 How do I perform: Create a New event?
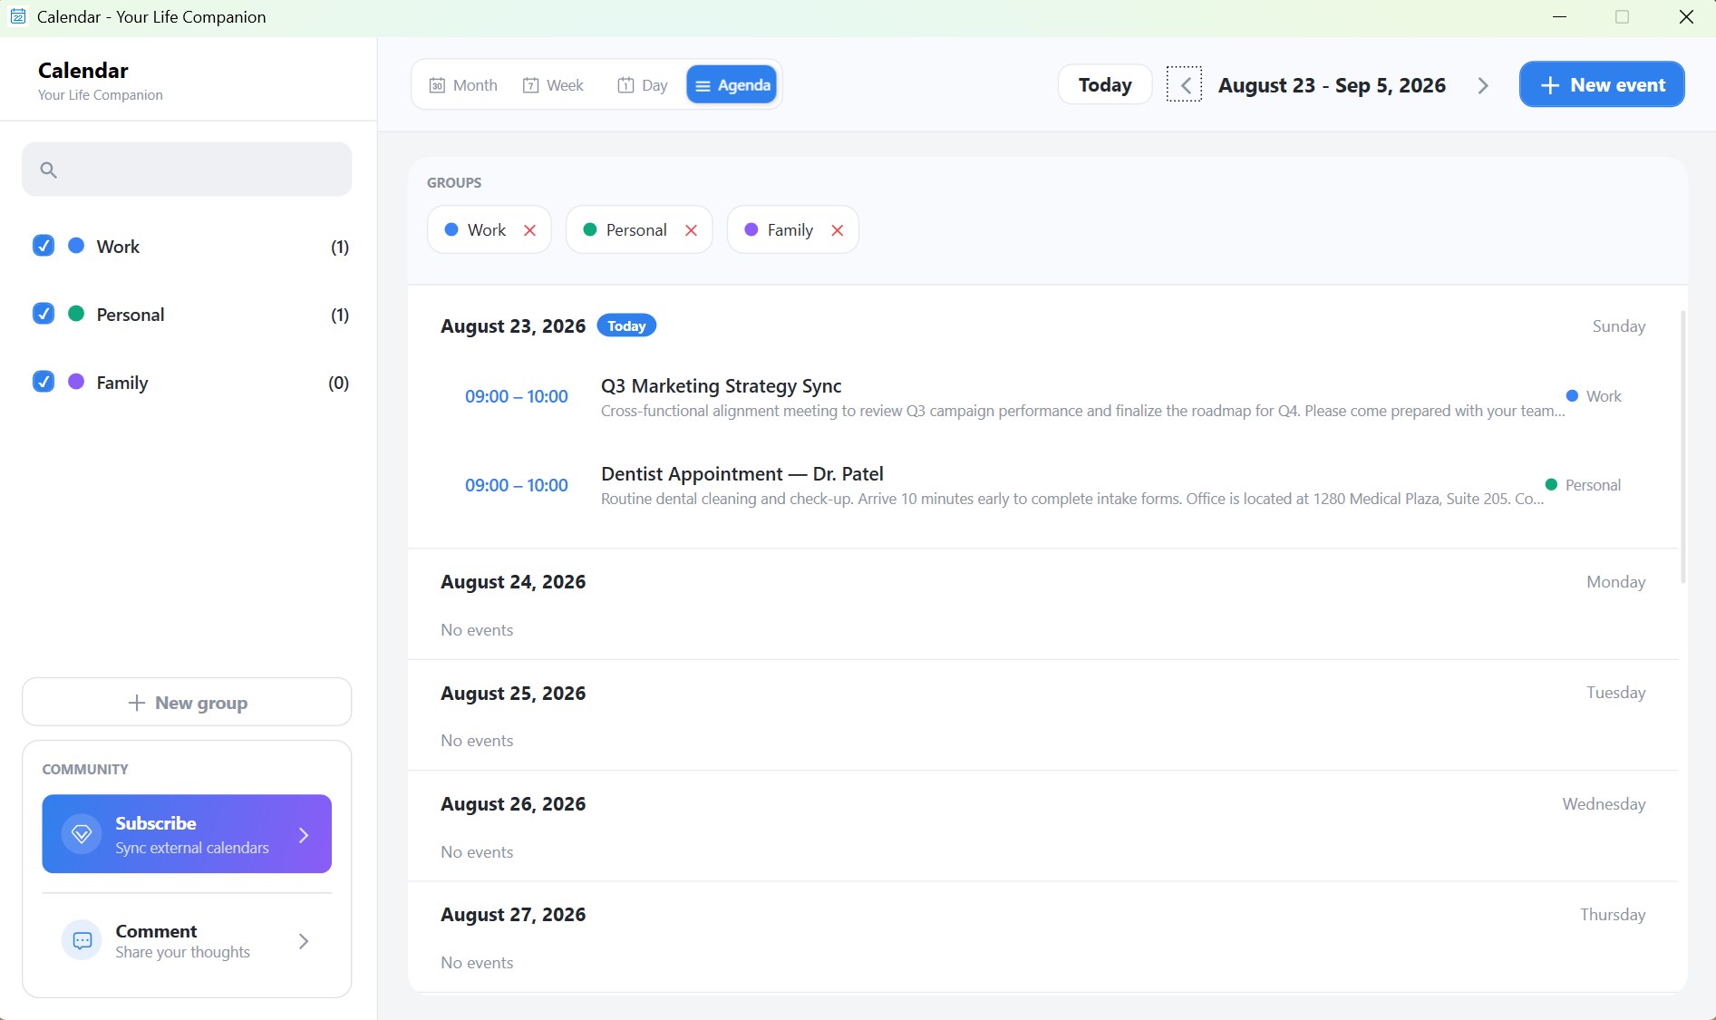[1602, 85]
